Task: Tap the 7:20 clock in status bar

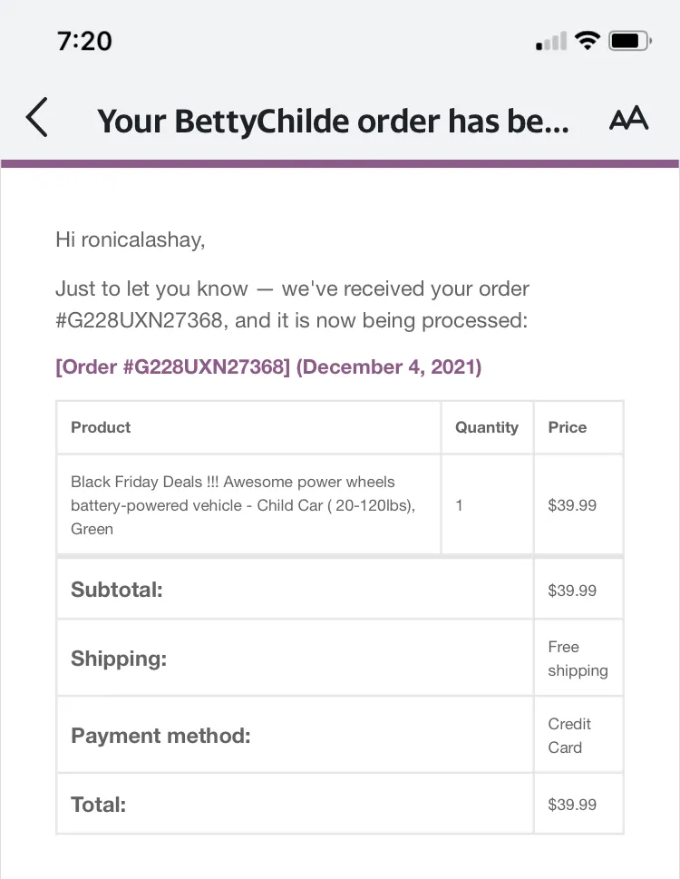Action: (x=84, y=41)
